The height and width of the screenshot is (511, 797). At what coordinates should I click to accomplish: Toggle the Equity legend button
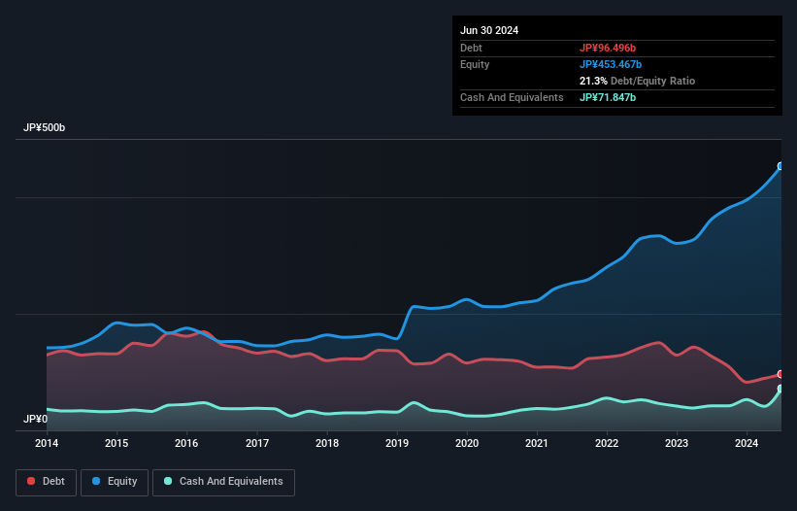click(115, 482)
